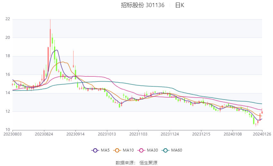Click the 12 price axis label
Image resolution: width=273 pixels, height=166 pixels.
click(8, 111)
